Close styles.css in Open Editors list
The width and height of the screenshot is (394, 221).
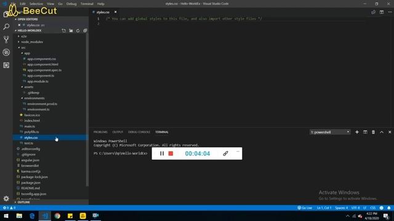click(x=19, y=25)
